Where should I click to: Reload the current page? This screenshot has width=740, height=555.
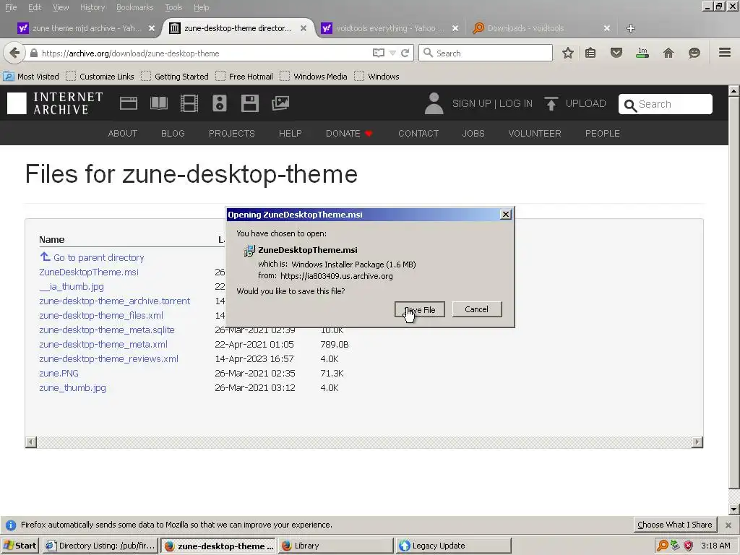coord(405,53)
